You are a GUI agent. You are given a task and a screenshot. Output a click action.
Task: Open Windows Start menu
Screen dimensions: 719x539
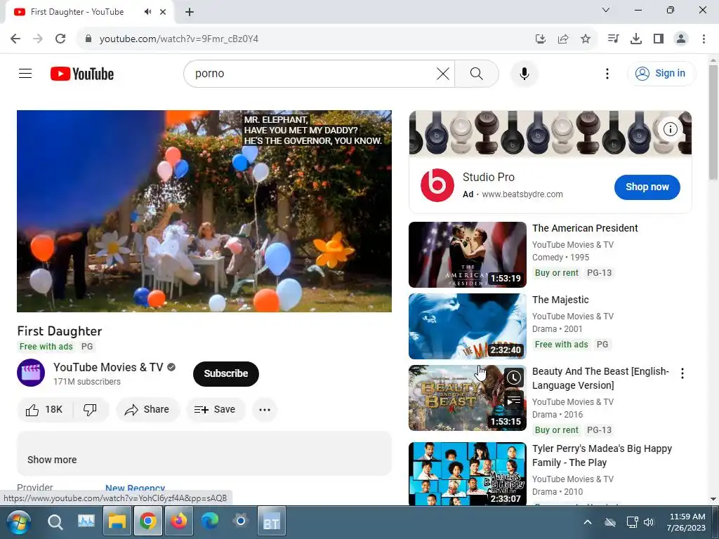pos(19,521)
